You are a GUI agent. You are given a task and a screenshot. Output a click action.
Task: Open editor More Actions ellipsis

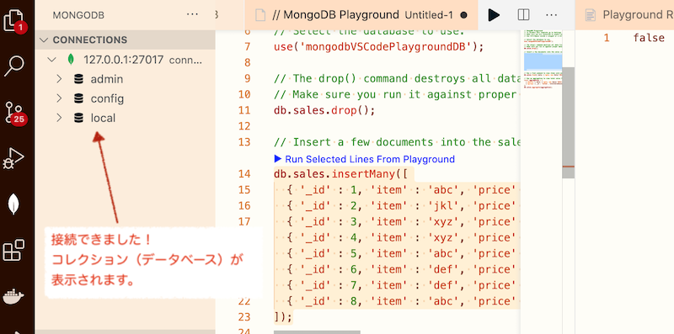(552, 15)
